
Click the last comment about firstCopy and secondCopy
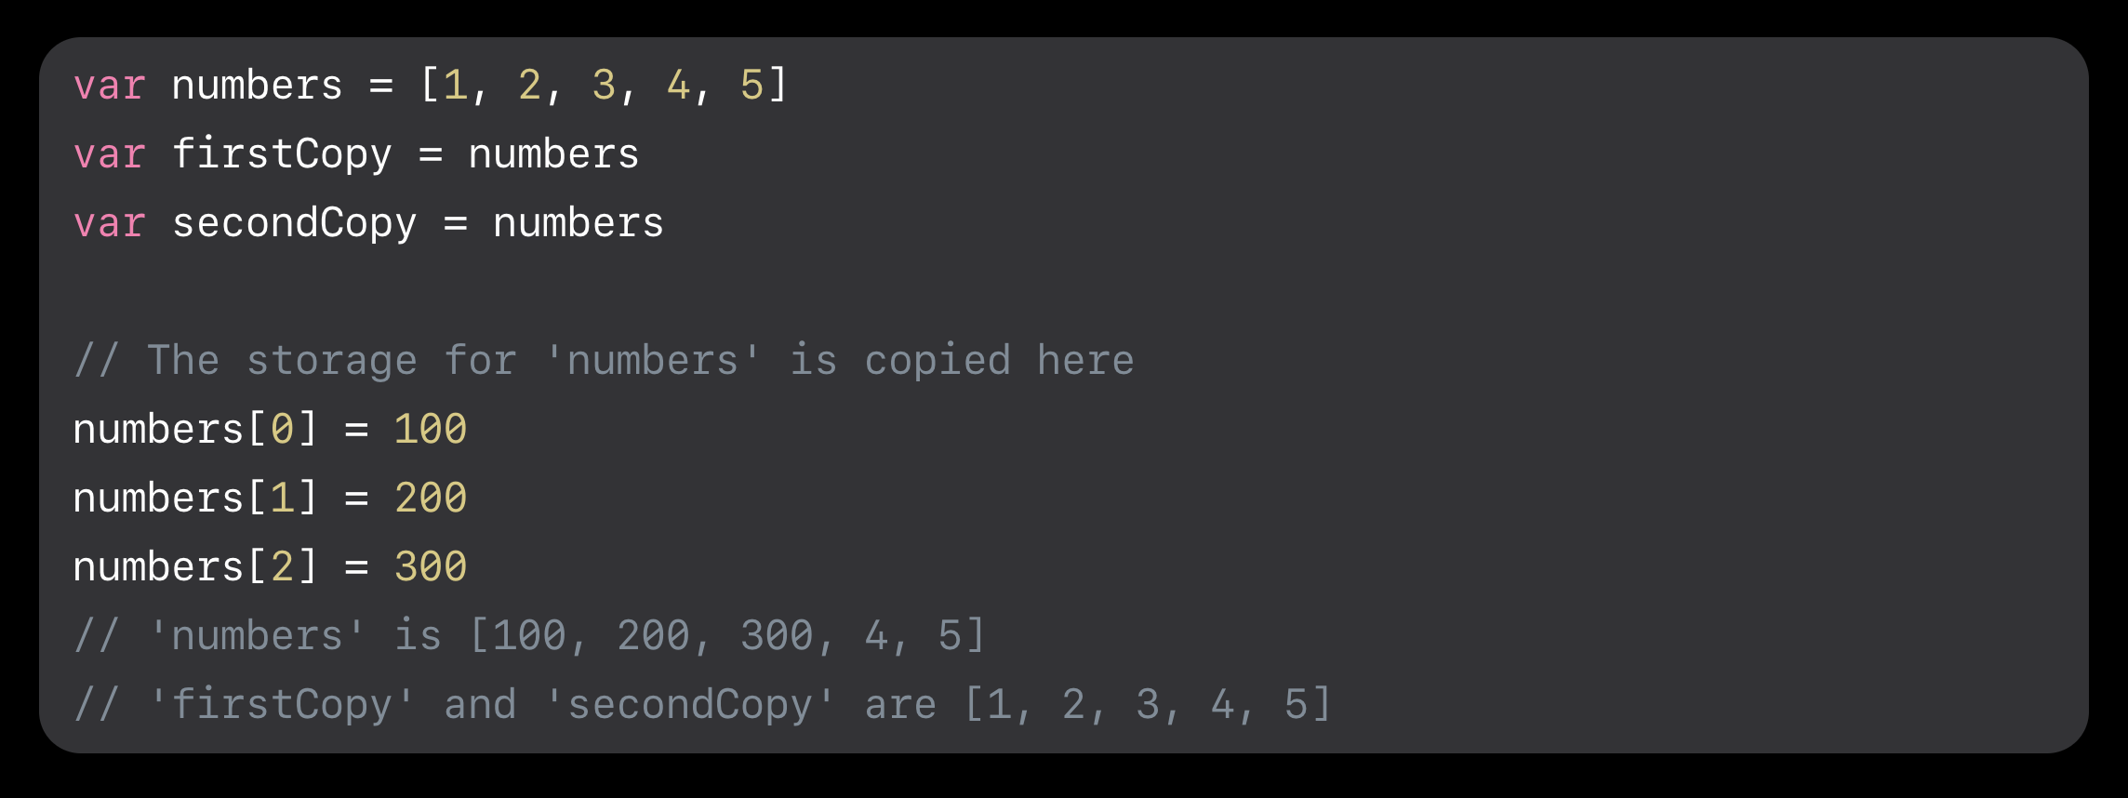click(x=703, y=705)
